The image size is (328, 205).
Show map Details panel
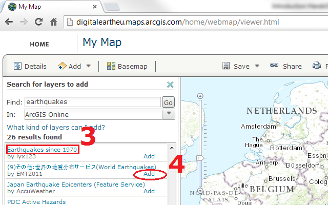pyautogui.click(x=30, y=66)
